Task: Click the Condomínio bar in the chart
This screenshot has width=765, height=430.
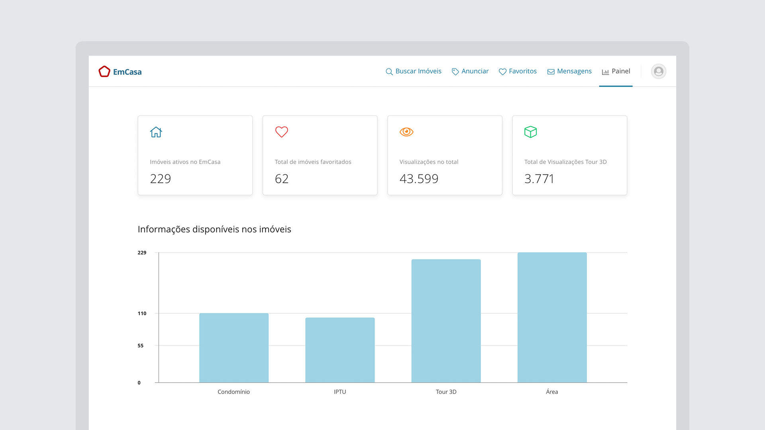Action: pyautogui.click(x=234, y=348)
